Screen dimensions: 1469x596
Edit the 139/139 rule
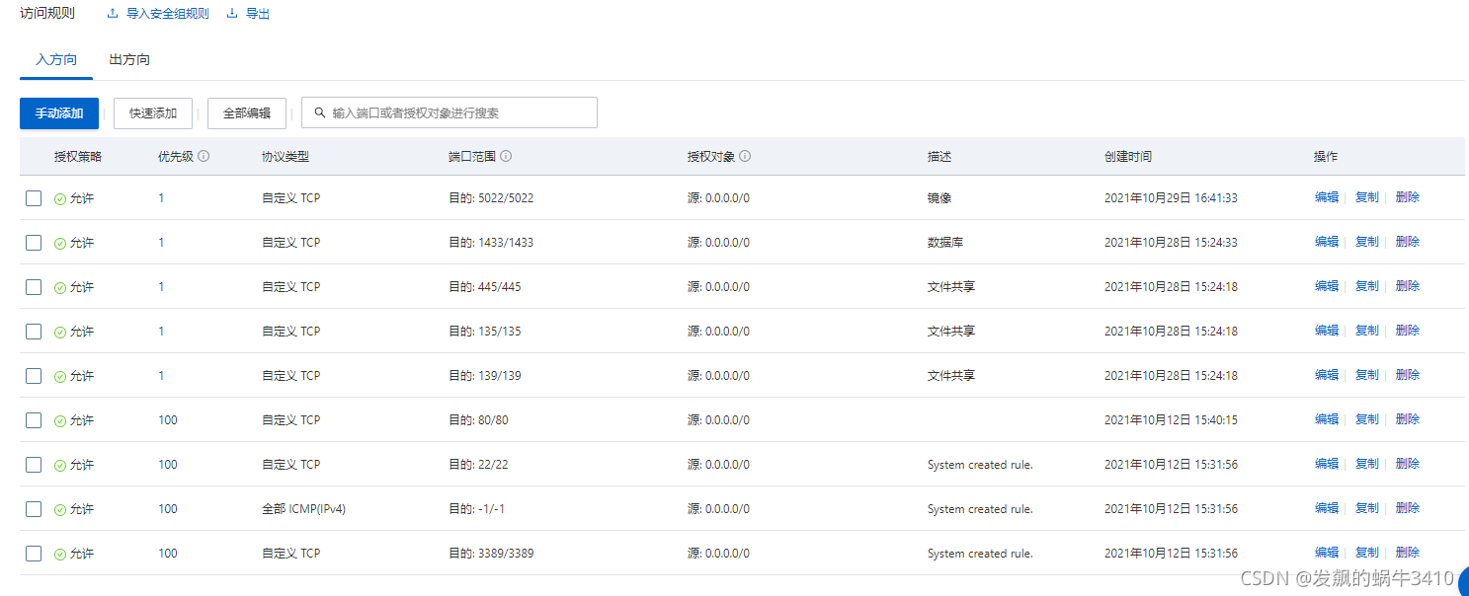pos(1327,375)
